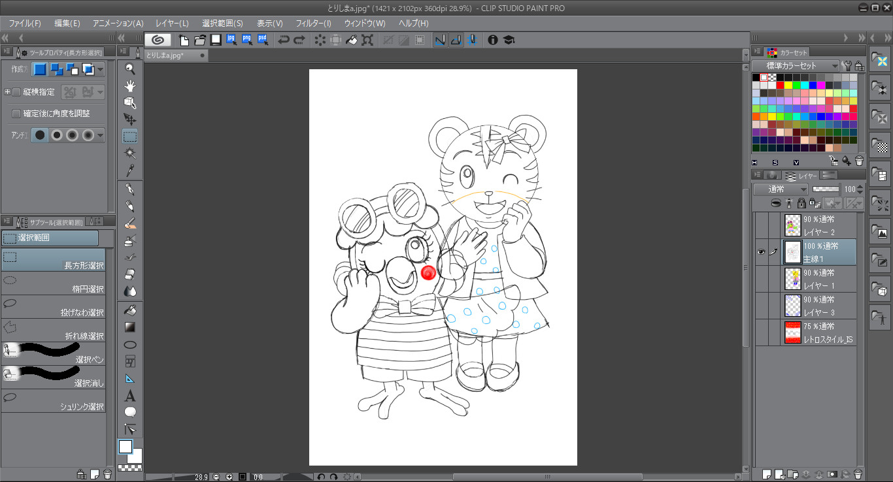Redo the last action
The image size is (893, 482).
299,40
